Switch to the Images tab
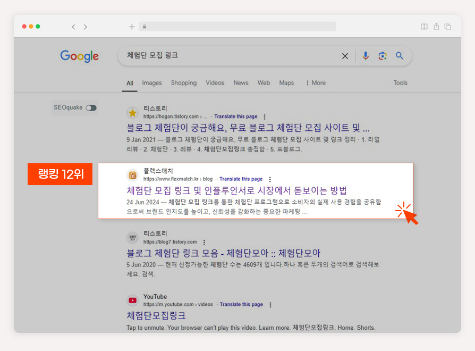 (152, 83)
